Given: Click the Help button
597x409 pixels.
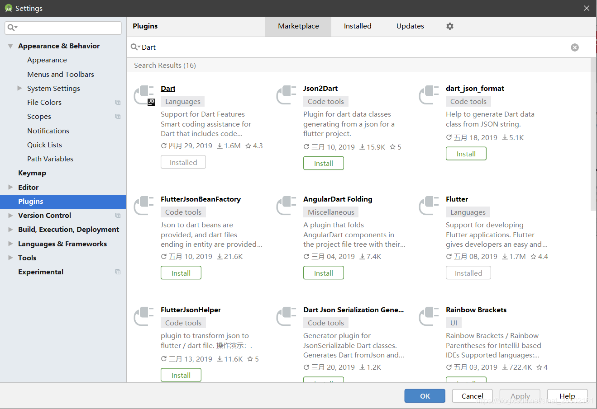Looking at the screenshot, I should click(567, 396).
